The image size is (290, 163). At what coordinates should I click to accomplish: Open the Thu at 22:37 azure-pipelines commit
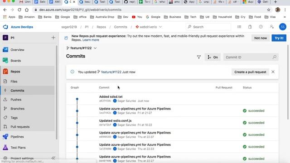pos(135,133)
